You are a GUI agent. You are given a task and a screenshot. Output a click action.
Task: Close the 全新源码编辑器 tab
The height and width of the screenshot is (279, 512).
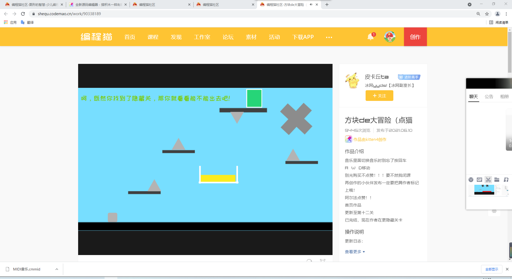pos(126,5)
